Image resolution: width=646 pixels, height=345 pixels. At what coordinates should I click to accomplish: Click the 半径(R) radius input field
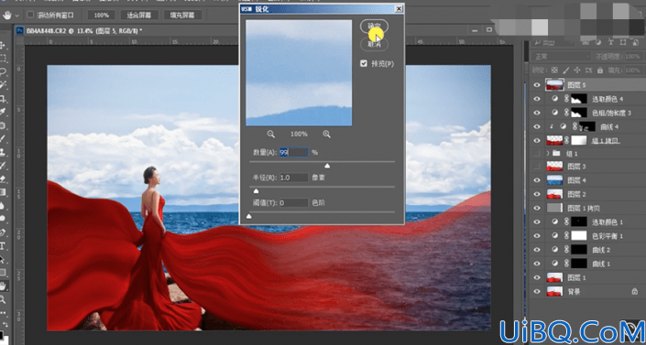[294, 178]
